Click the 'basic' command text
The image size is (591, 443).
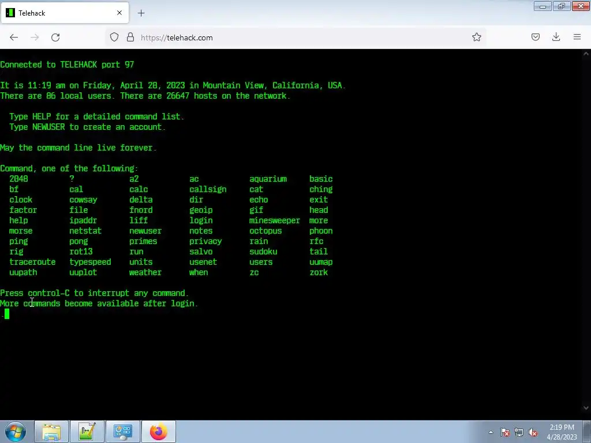pos(321,179)
